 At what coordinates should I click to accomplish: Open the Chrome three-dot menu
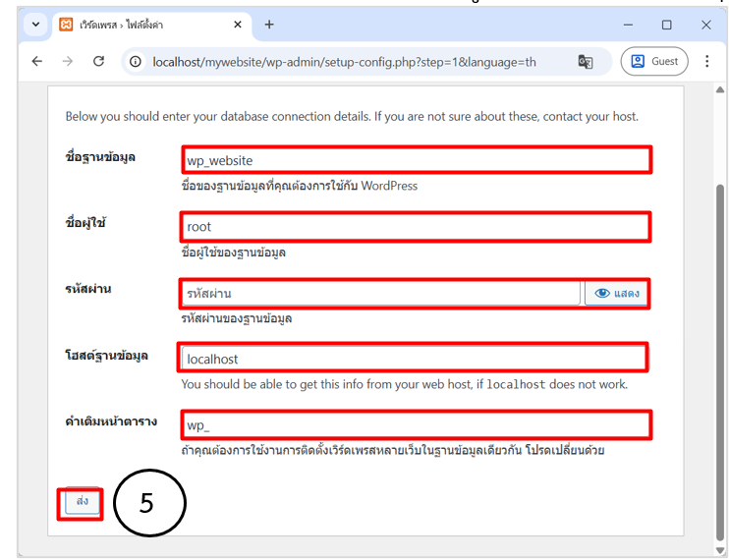[707, 61]
